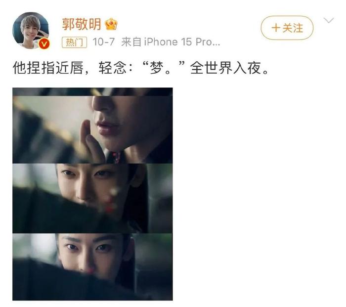Open the bottom eyes close-up image panel
Viewport: 346px width, 307px height.
pyautogui.click(x=92, y=267)
